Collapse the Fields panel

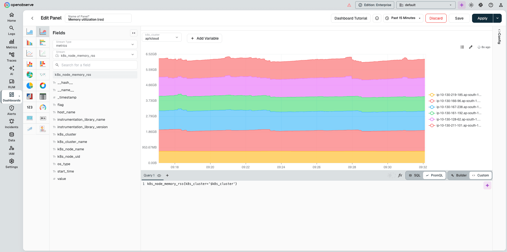point(134,33)
